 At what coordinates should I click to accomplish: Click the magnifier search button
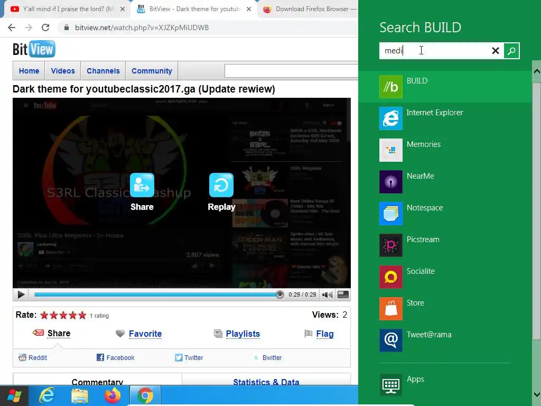pyautogui.click(x=511, y=51)
